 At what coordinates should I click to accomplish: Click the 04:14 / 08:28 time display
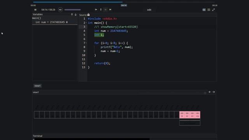pos(48,10)
